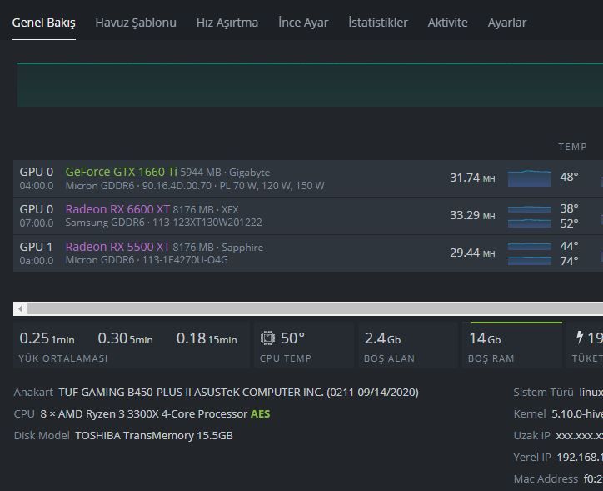
Task: Switch to the Aktivite tab
Action: (x=447, y=23)
